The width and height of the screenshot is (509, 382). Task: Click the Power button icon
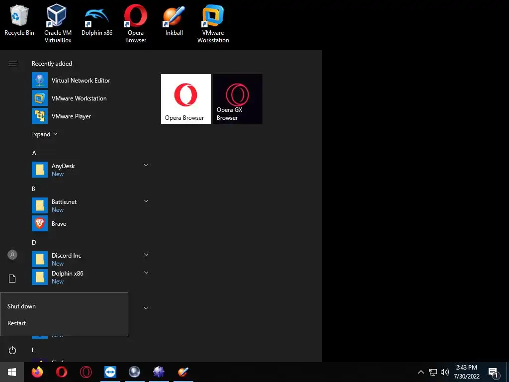click(12, 350)
